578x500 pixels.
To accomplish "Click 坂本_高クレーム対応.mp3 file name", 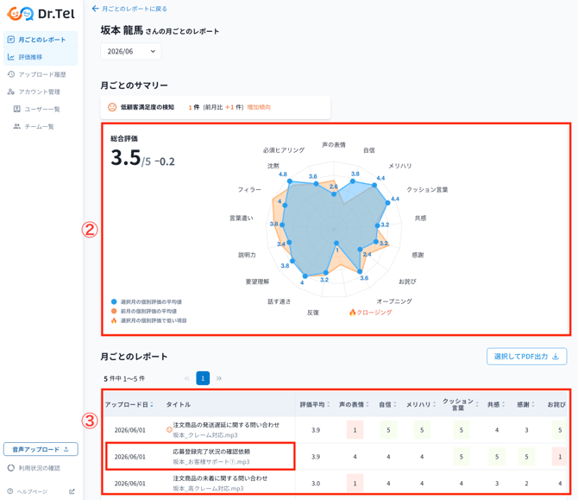I will point(208,488).
